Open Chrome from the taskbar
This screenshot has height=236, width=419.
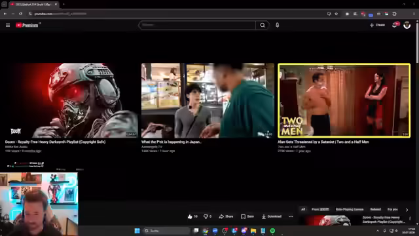coord(205,231)
